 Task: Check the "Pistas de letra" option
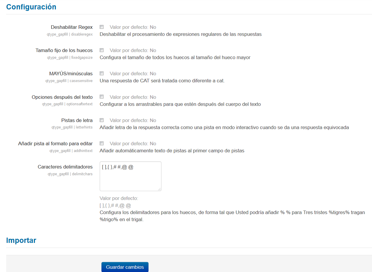coord(101,120)
